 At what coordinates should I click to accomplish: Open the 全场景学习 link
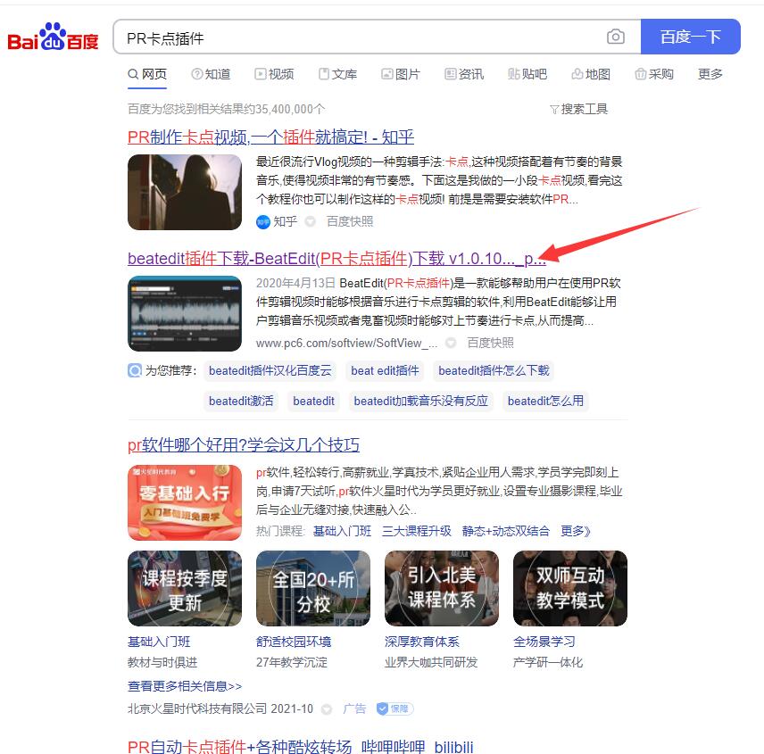click(x=544, y=642)
